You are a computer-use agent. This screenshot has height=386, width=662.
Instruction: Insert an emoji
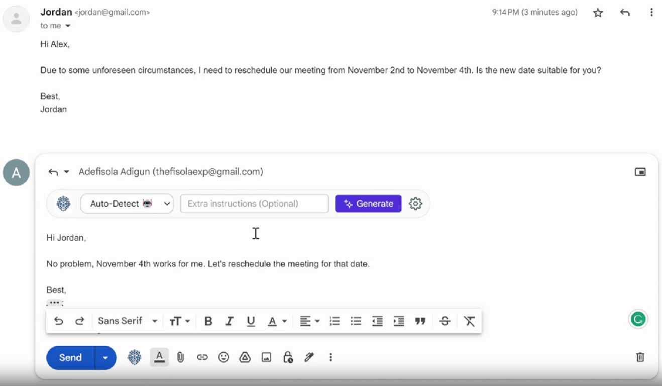click(x=224, y=357)
